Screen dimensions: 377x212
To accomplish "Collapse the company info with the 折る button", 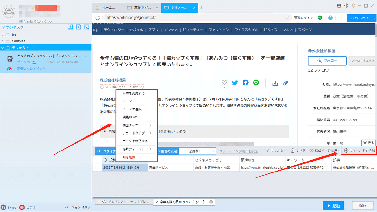I will click(369, 143).
